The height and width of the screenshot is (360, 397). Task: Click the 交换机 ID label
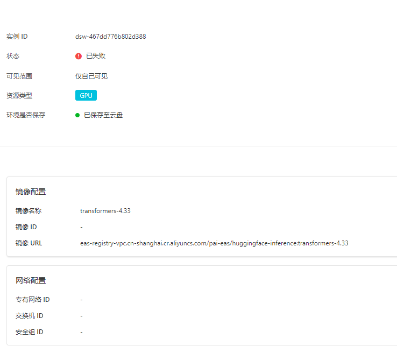point(30,316)
